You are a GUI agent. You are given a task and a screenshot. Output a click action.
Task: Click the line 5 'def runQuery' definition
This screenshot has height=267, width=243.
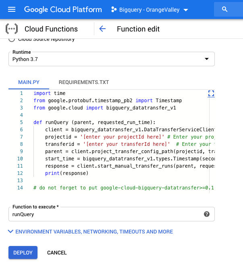click(x=94, y=122)
